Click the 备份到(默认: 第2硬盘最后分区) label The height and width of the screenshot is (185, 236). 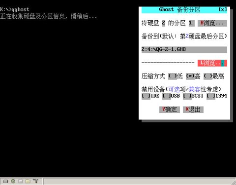(184, 36)
